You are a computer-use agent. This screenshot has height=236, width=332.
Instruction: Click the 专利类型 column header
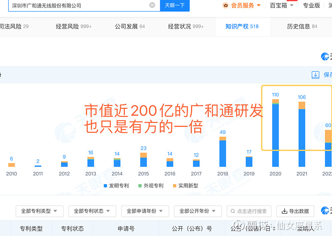pyautogui.click(x=31, y=229)
